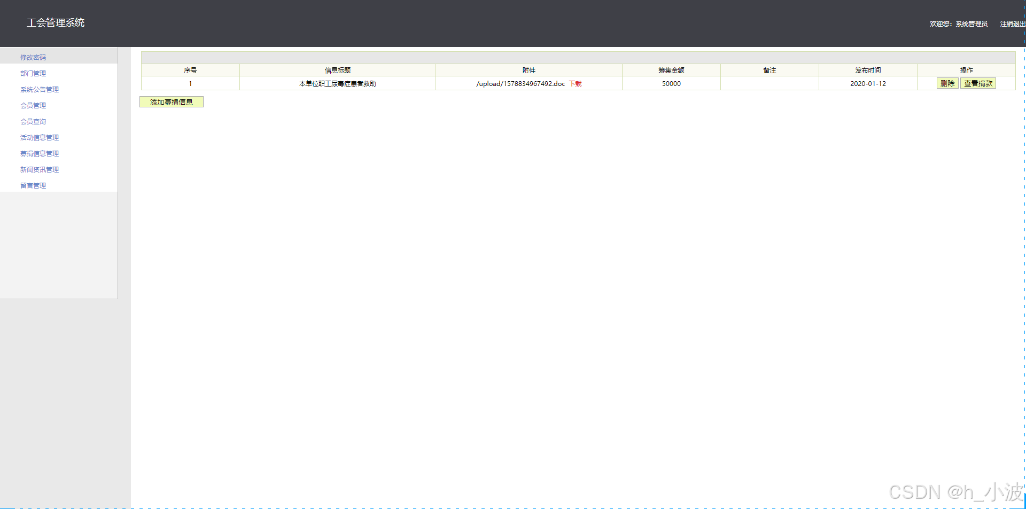Select 活动信息管理 in the sidebar
Screen dimensions: 1026x509
click(x=39, y=137)
